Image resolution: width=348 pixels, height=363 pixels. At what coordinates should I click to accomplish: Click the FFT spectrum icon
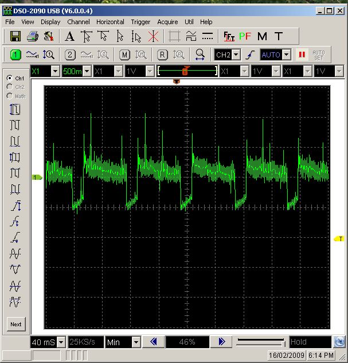pos(229,36)
